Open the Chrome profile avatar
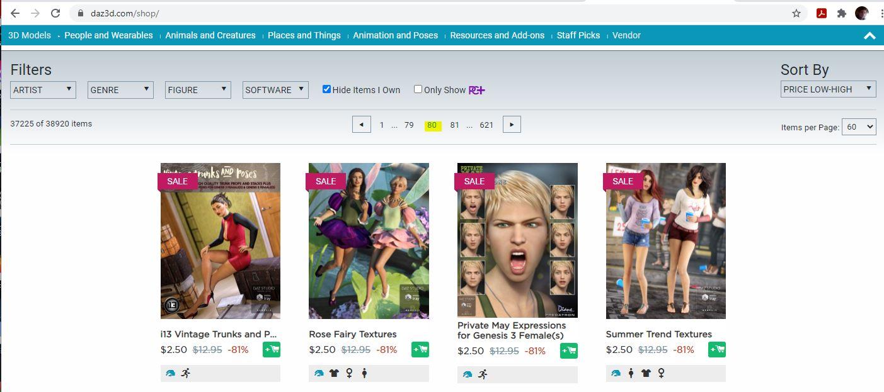 click(x=861, y=13)
